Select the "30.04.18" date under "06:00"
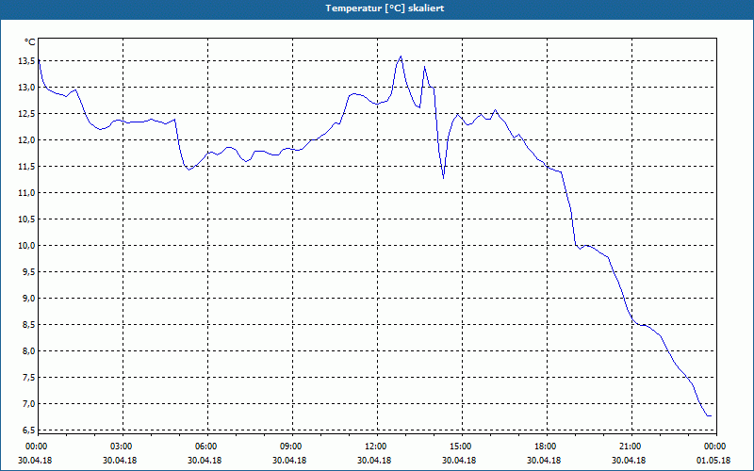The height and width of the screenshot is (471, 754). pos(205,461)
